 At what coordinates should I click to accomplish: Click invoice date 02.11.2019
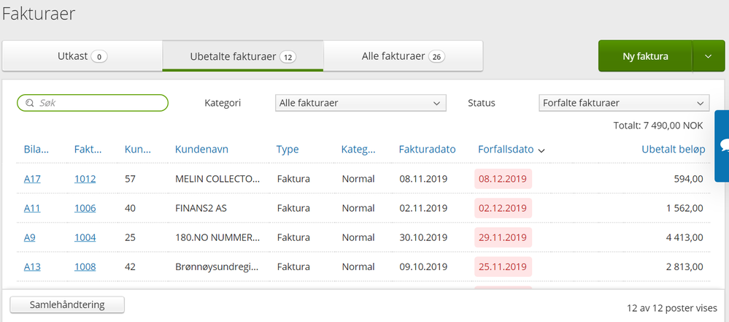(423, 208)
